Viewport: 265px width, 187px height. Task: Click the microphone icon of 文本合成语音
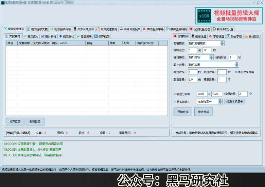pos(75,29)
